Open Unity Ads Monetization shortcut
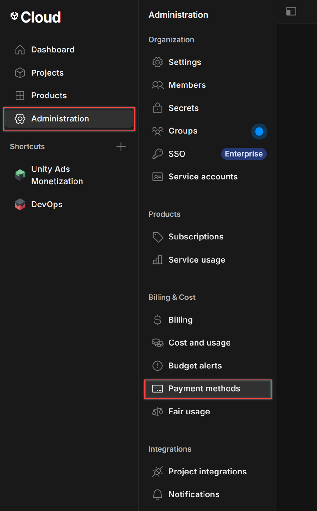 click(x=69, y=175)
